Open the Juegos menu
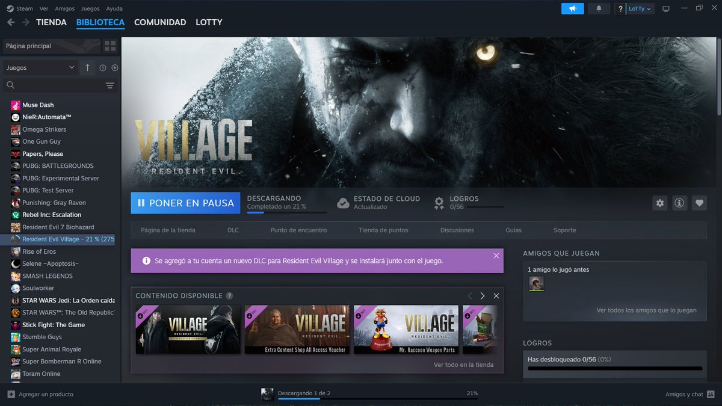Image resolution: width=722 pixels, height=406 pixels. [90, 8]
